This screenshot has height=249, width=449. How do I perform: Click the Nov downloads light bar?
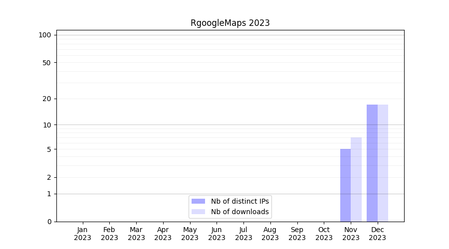click(356, 179)
